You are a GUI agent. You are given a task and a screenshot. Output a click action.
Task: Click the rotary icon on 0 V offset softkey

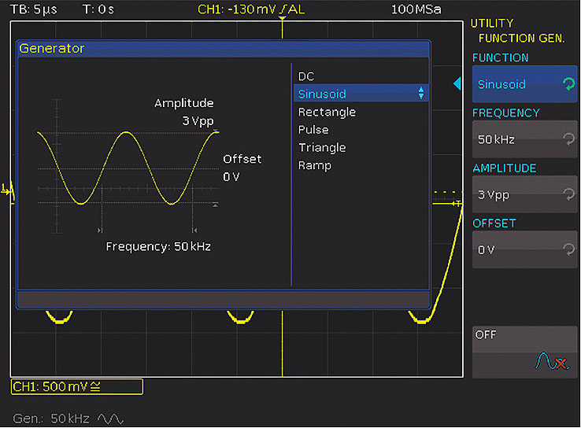(568, 249)
